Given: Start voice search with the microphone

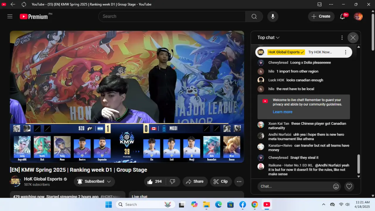Looking at the screenshot, I should tap(273, 16).
